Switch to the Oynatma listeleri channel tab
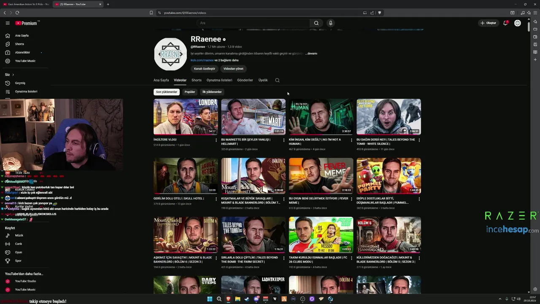The image size is (540, 304). pos(219,80)
